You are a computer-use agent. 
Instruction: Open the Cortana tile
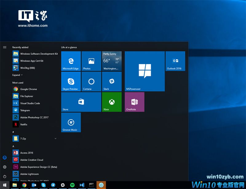click(91, 82)
